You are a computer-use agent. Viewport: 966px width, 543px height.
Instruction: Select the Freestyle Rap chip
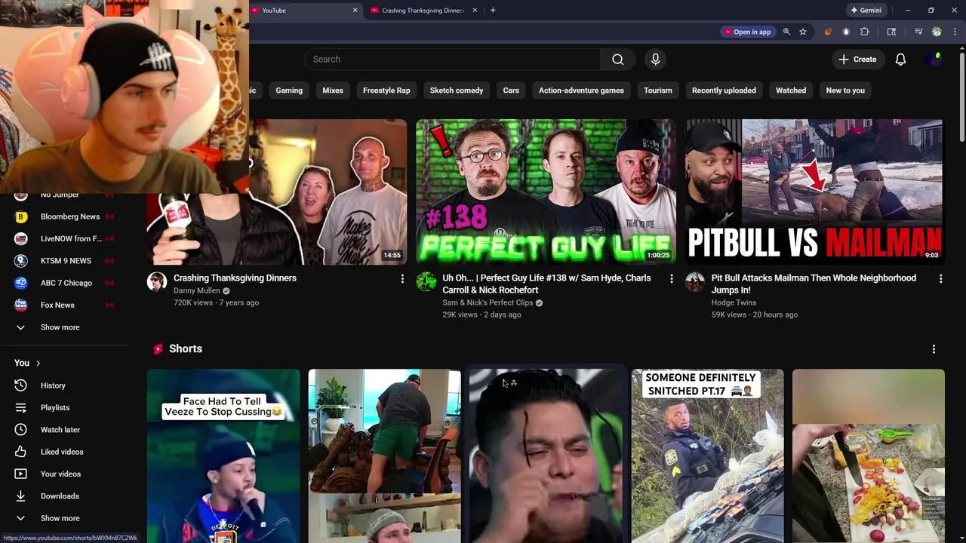pyautogui.click(x=386, y=90)
